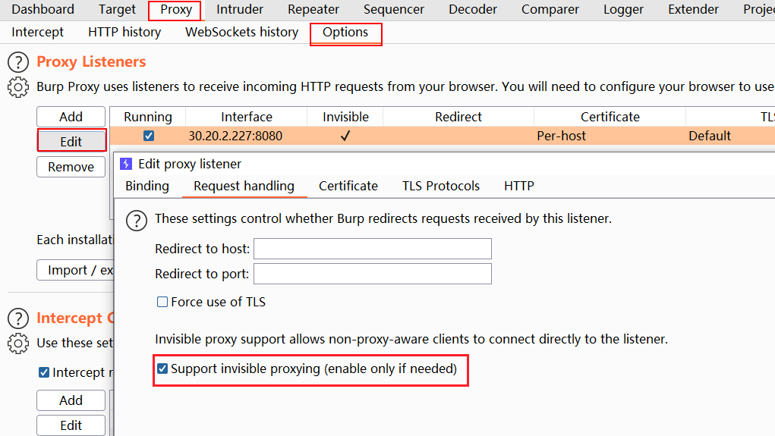Focus the Redirect to port field

point(372,274)
